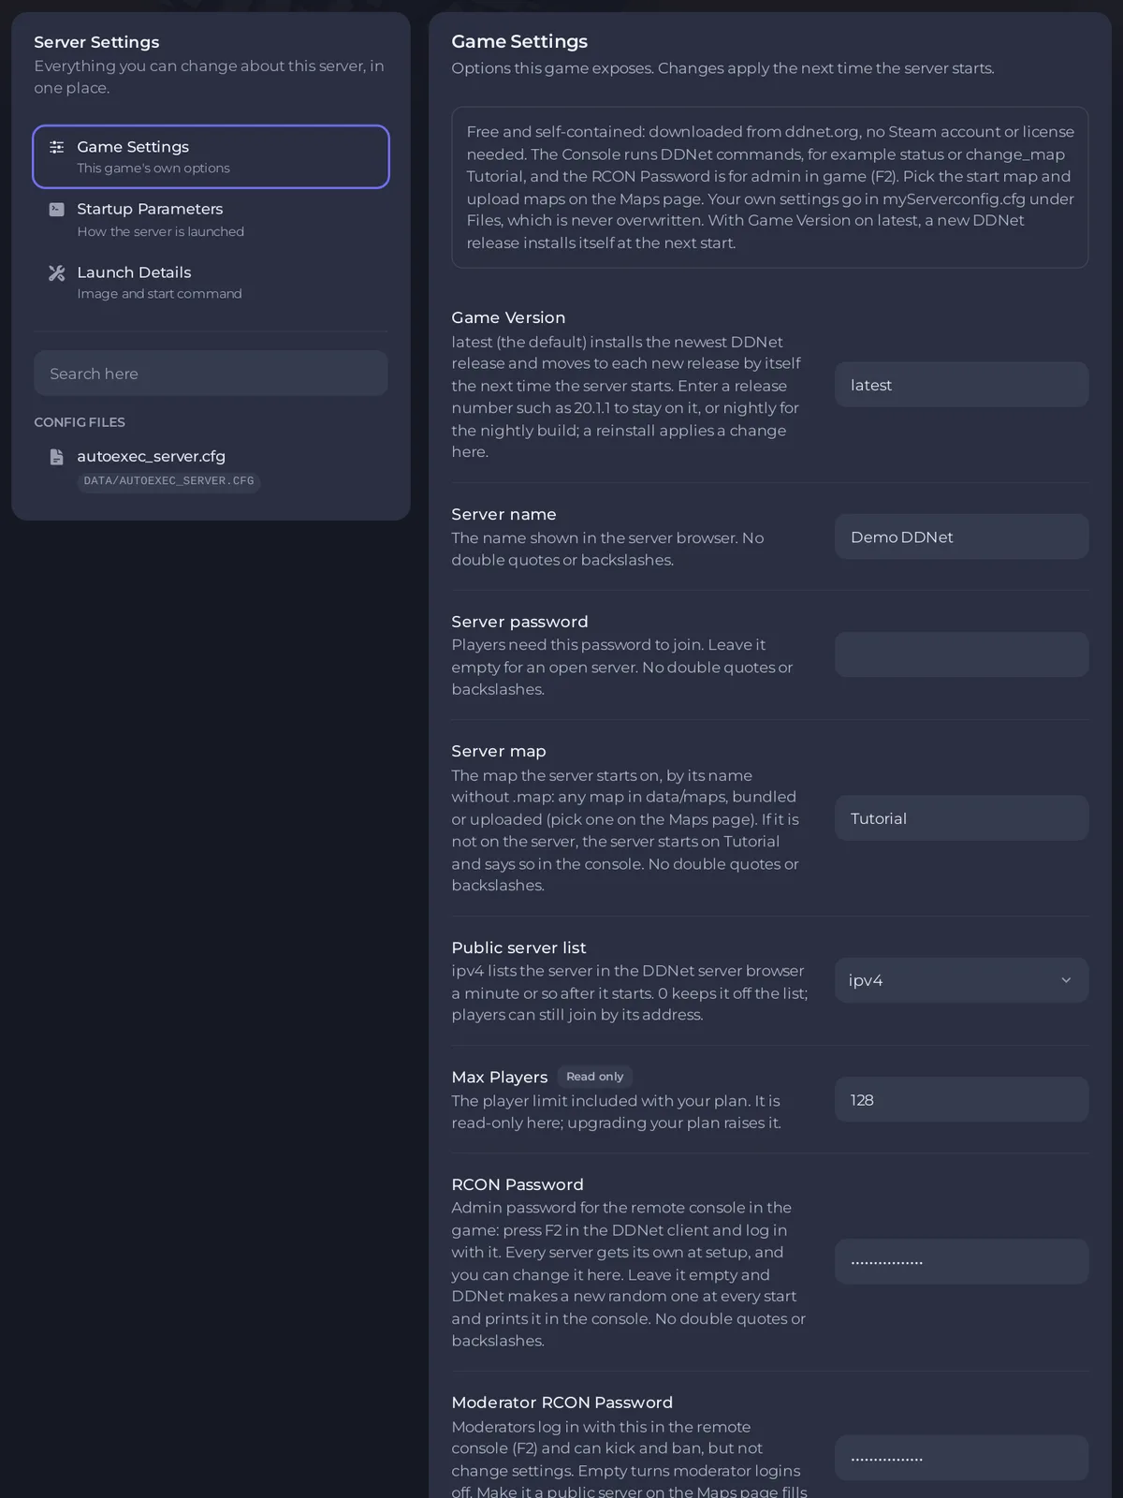This screenshot has width=1123, height=1498.
Task: Click the Max Players 128 field
Action: (961, 1099)
